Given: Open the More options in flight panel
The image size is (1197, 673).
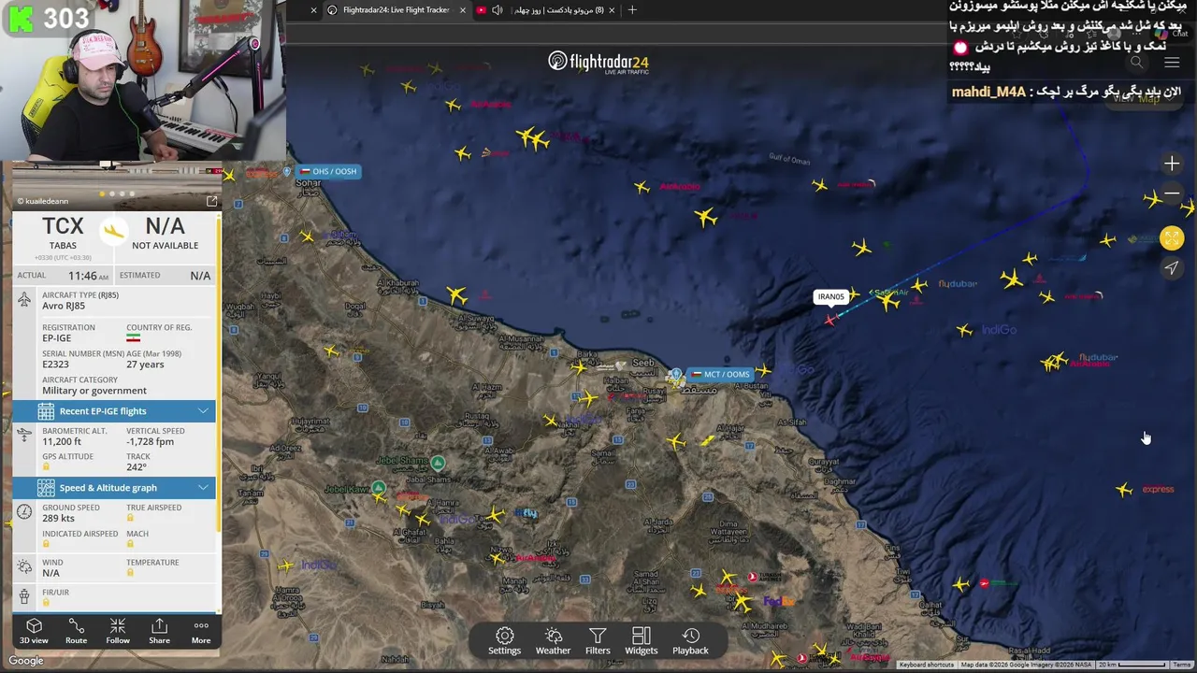Looking at the screenshot, I should click(201, 631).
